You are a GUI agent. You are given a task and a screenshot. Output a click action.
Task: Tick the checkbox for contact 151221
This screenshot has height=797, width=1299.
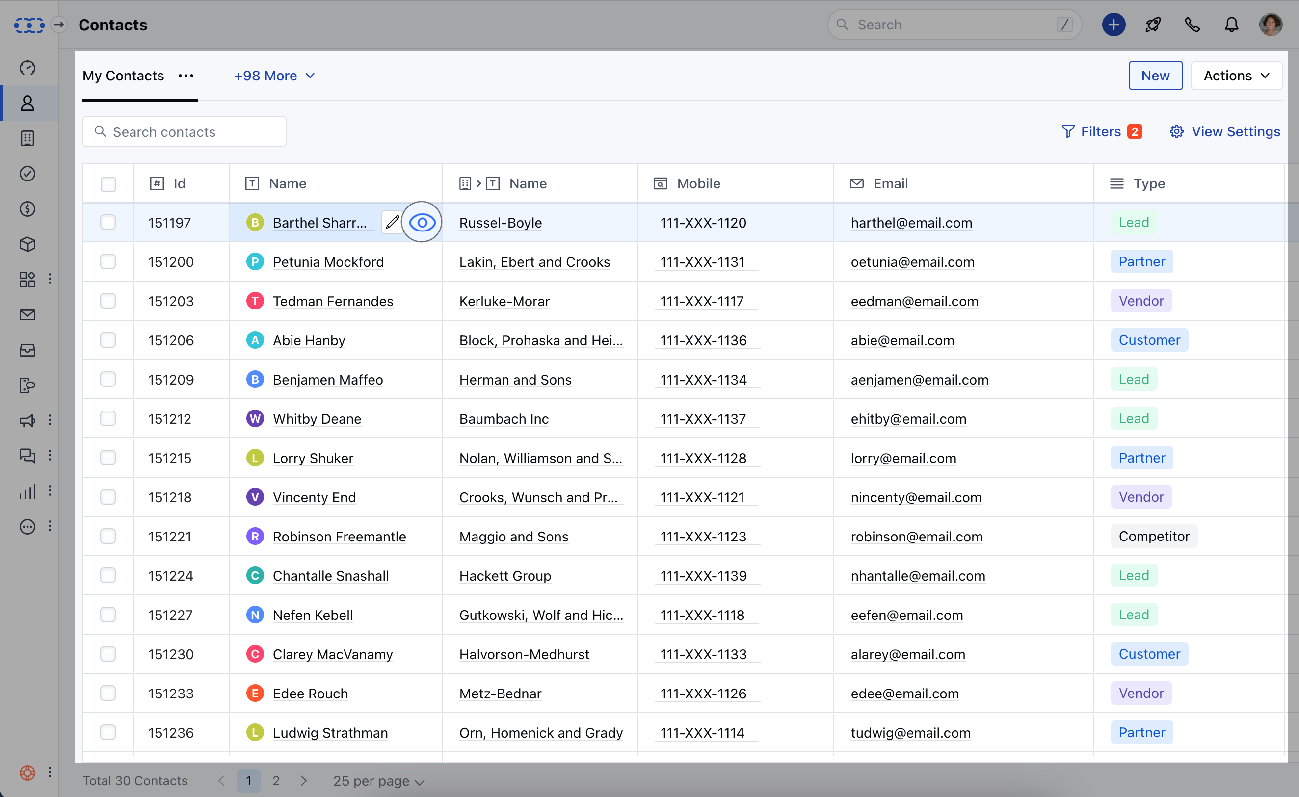pyautogui.click(x=108, y=537)
